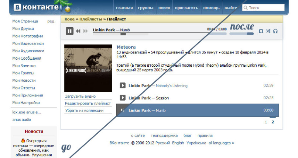Click Загрузить аудио
The image size is (298, 158).
(80, 96)
